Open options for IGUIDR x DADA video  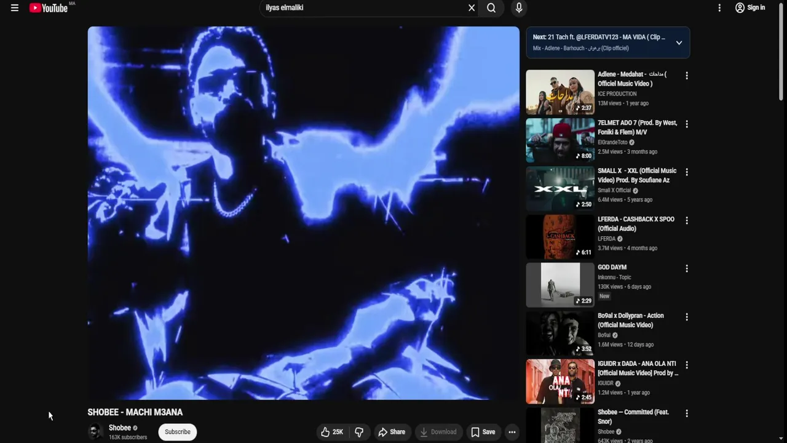687,365
